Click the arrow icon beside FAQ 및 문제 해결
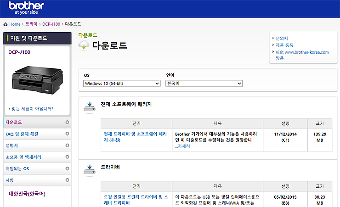The height and width of the screenshot is (207, 340). click(67, 134)
